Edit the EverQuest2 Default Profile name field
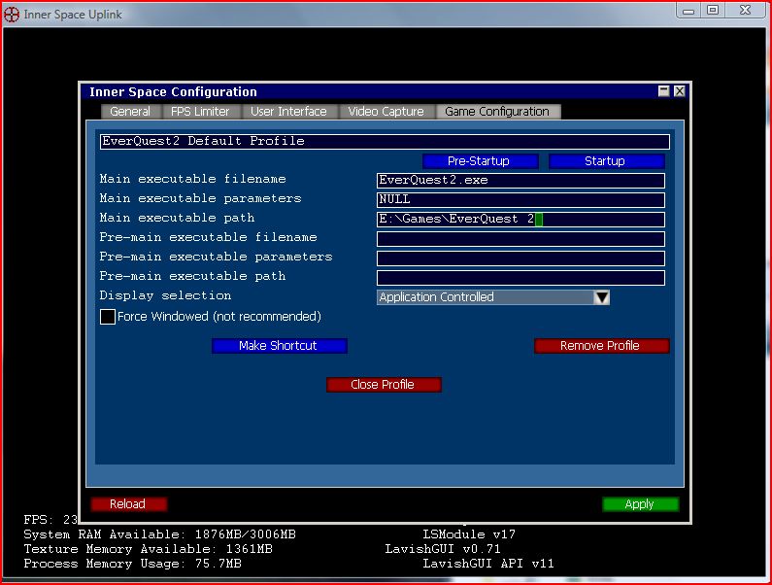Image resolution: width=772 pixels, height=585 pixels. click(385, 142)
